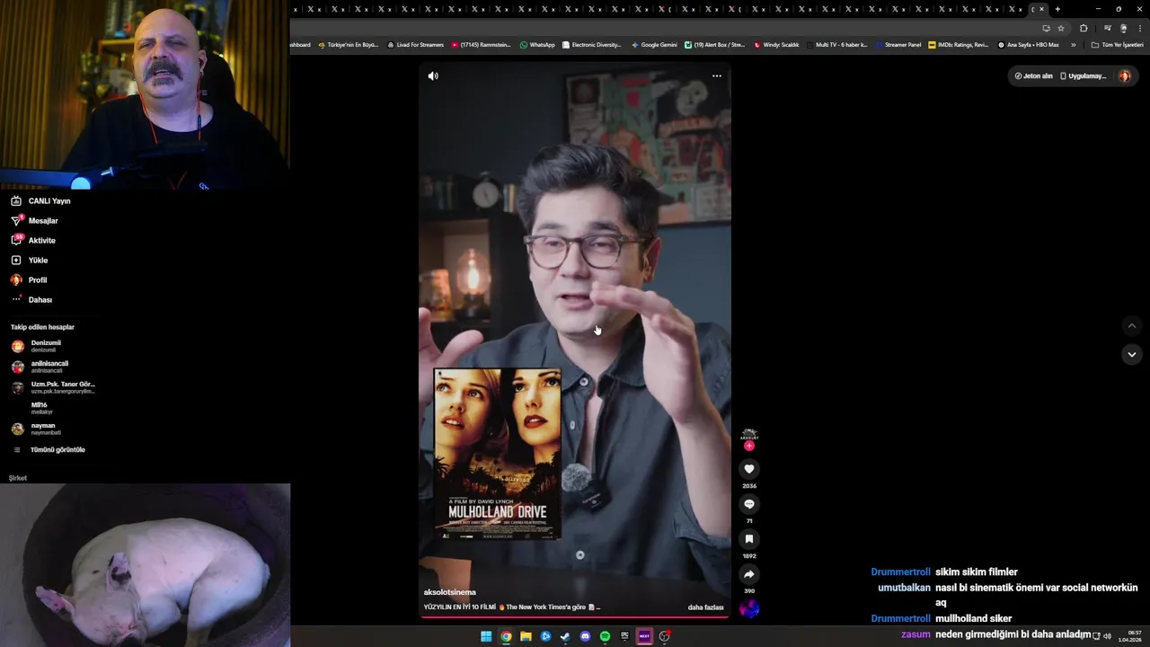Open Streamer Panel bookmark
1150x647 pixels.
[x=898, y=45]
